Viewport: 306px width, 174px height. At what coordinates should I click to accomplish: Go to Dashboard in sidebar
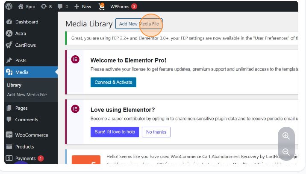tap(26, 22)
